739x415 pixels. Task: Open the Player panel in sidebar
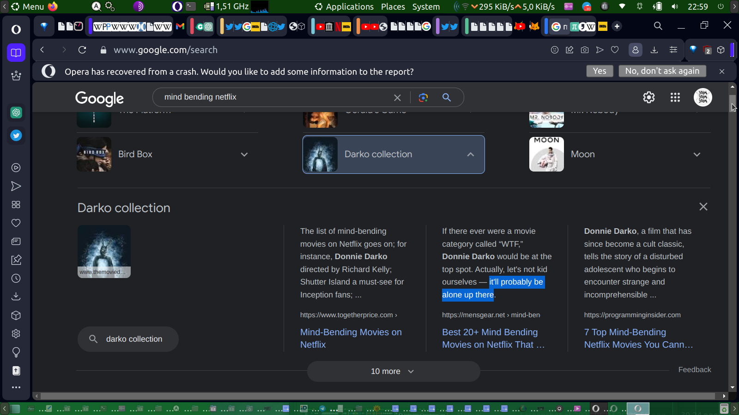coord(16,168)
